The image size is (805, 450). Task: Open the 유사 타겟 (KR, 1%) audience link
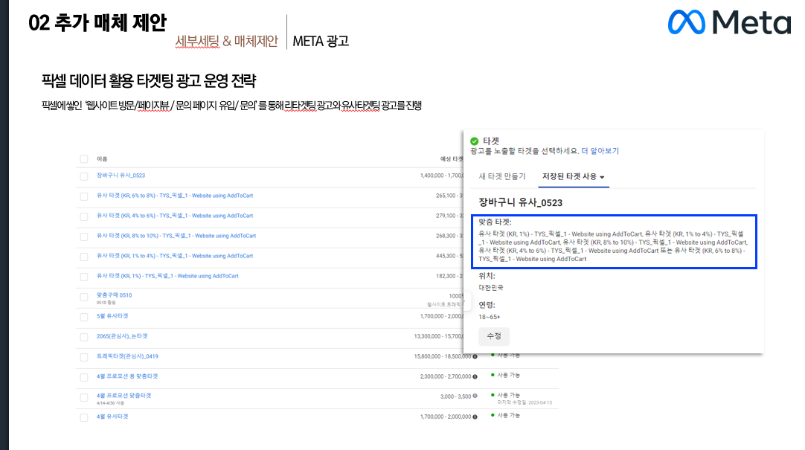pyautogui.click(x=167, y=276)
